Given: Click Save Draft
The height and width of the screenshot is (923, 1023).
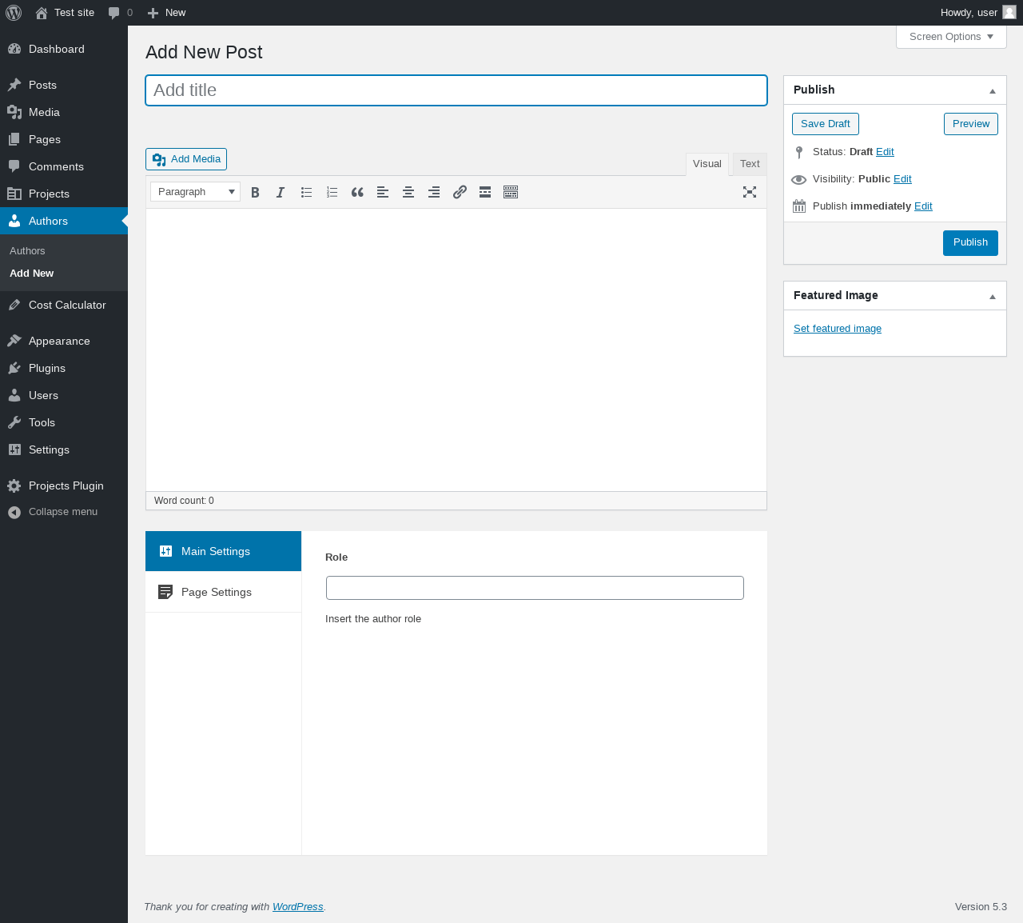Looking at the screenshot, I should [826, 124].
